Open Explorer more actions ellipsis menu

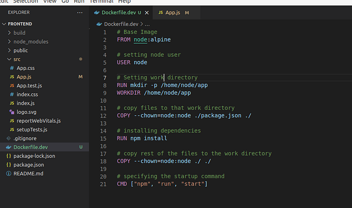[79, 13]
